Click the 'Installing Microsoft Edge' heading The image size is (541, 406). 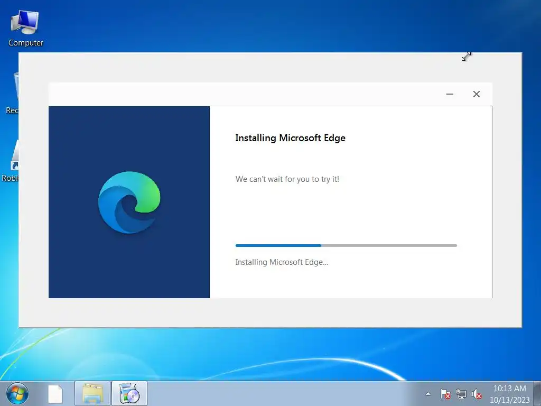[x=290, y=138]
